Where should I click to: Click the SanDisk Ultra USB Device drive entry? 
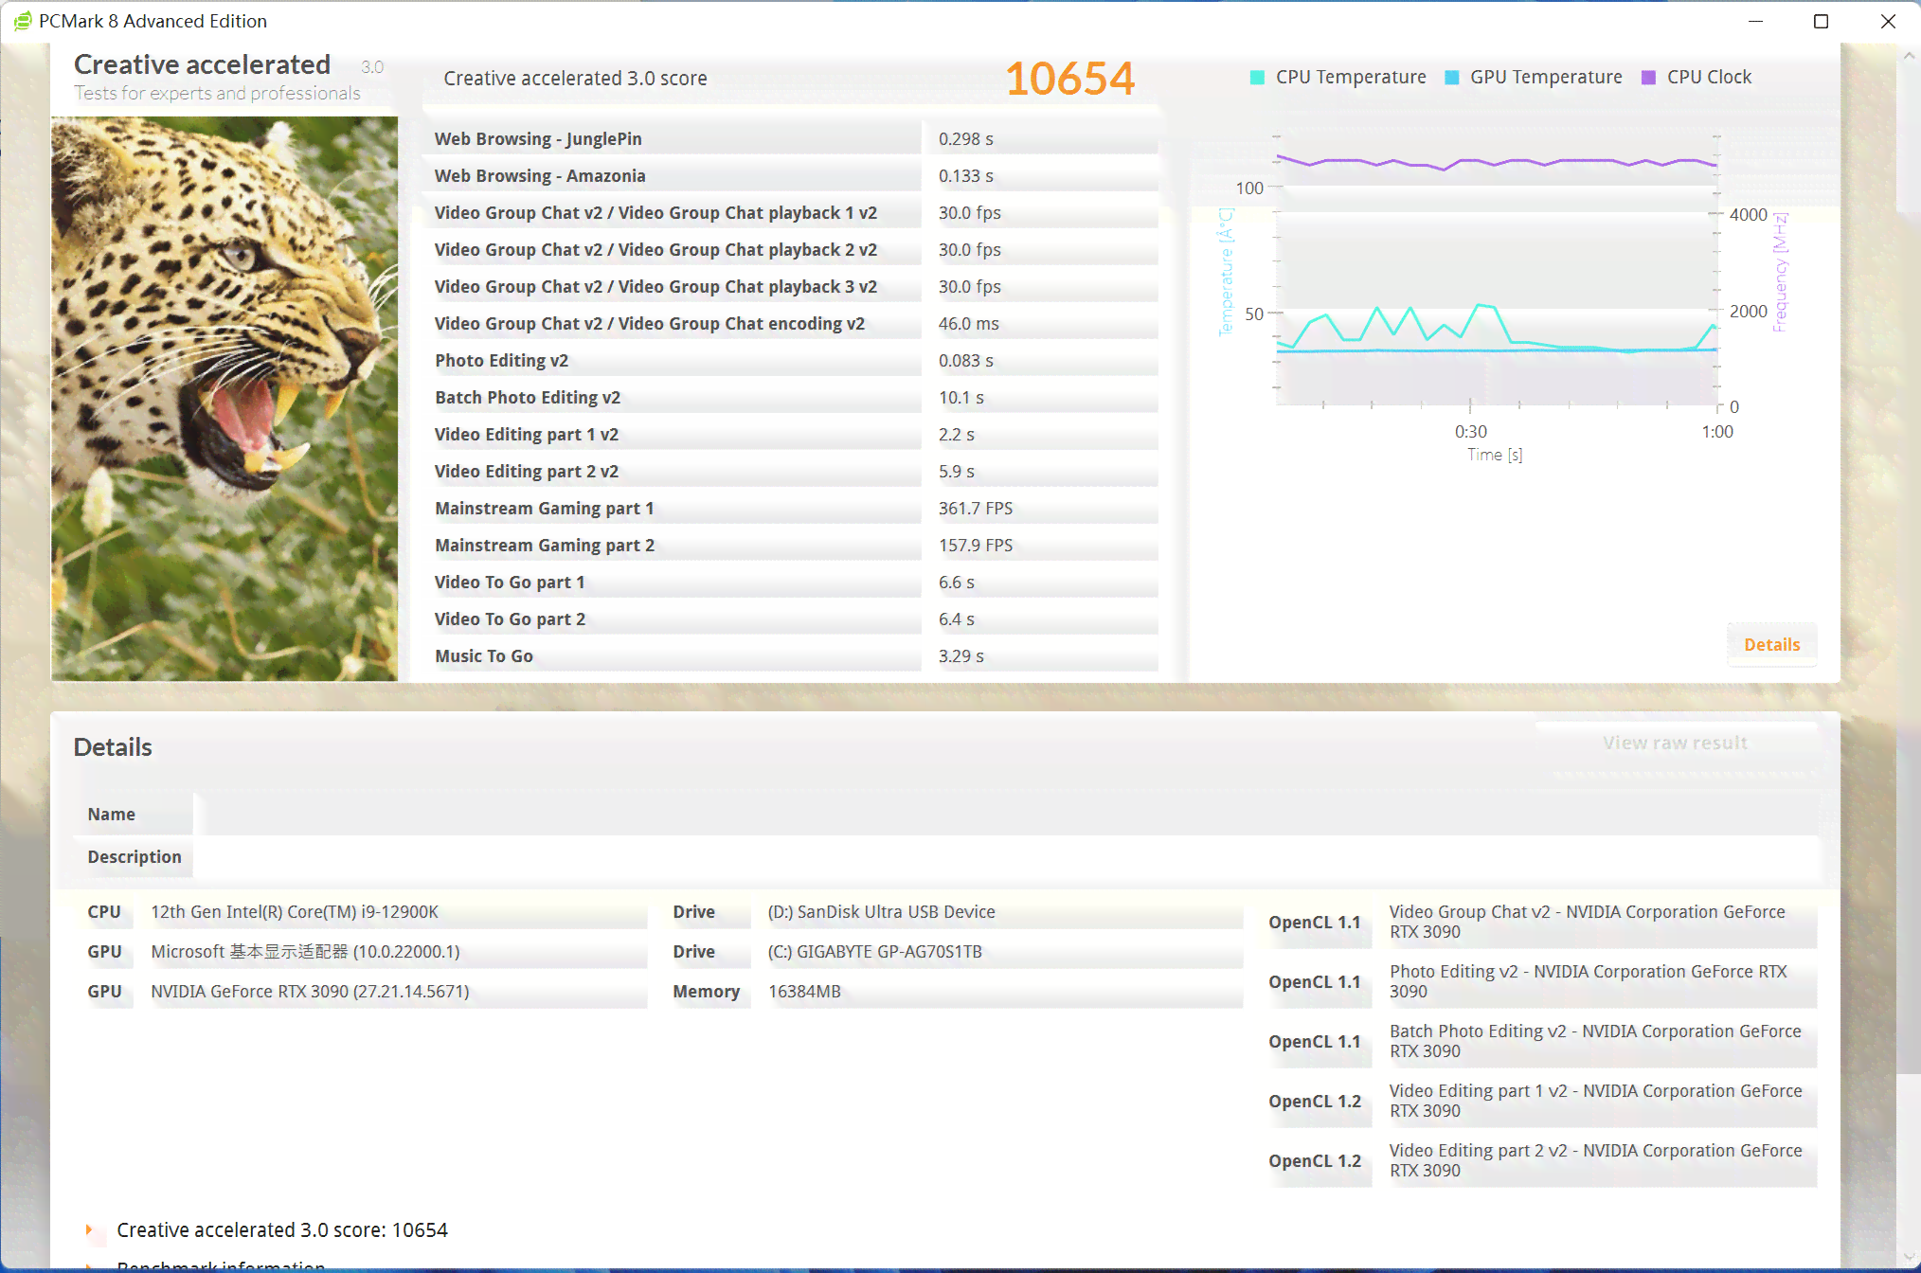(881, 911)
